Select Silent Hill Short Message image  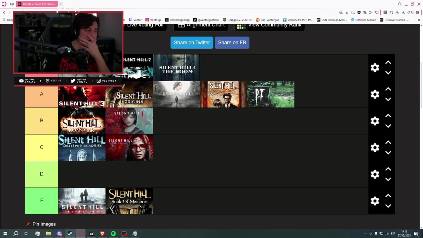pos(129,148)
